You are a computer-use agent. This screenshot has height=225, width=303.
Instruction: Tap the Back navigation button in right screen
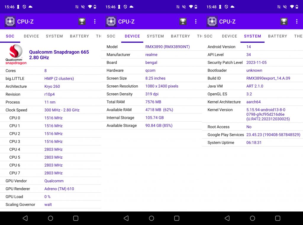pos(227,218)
